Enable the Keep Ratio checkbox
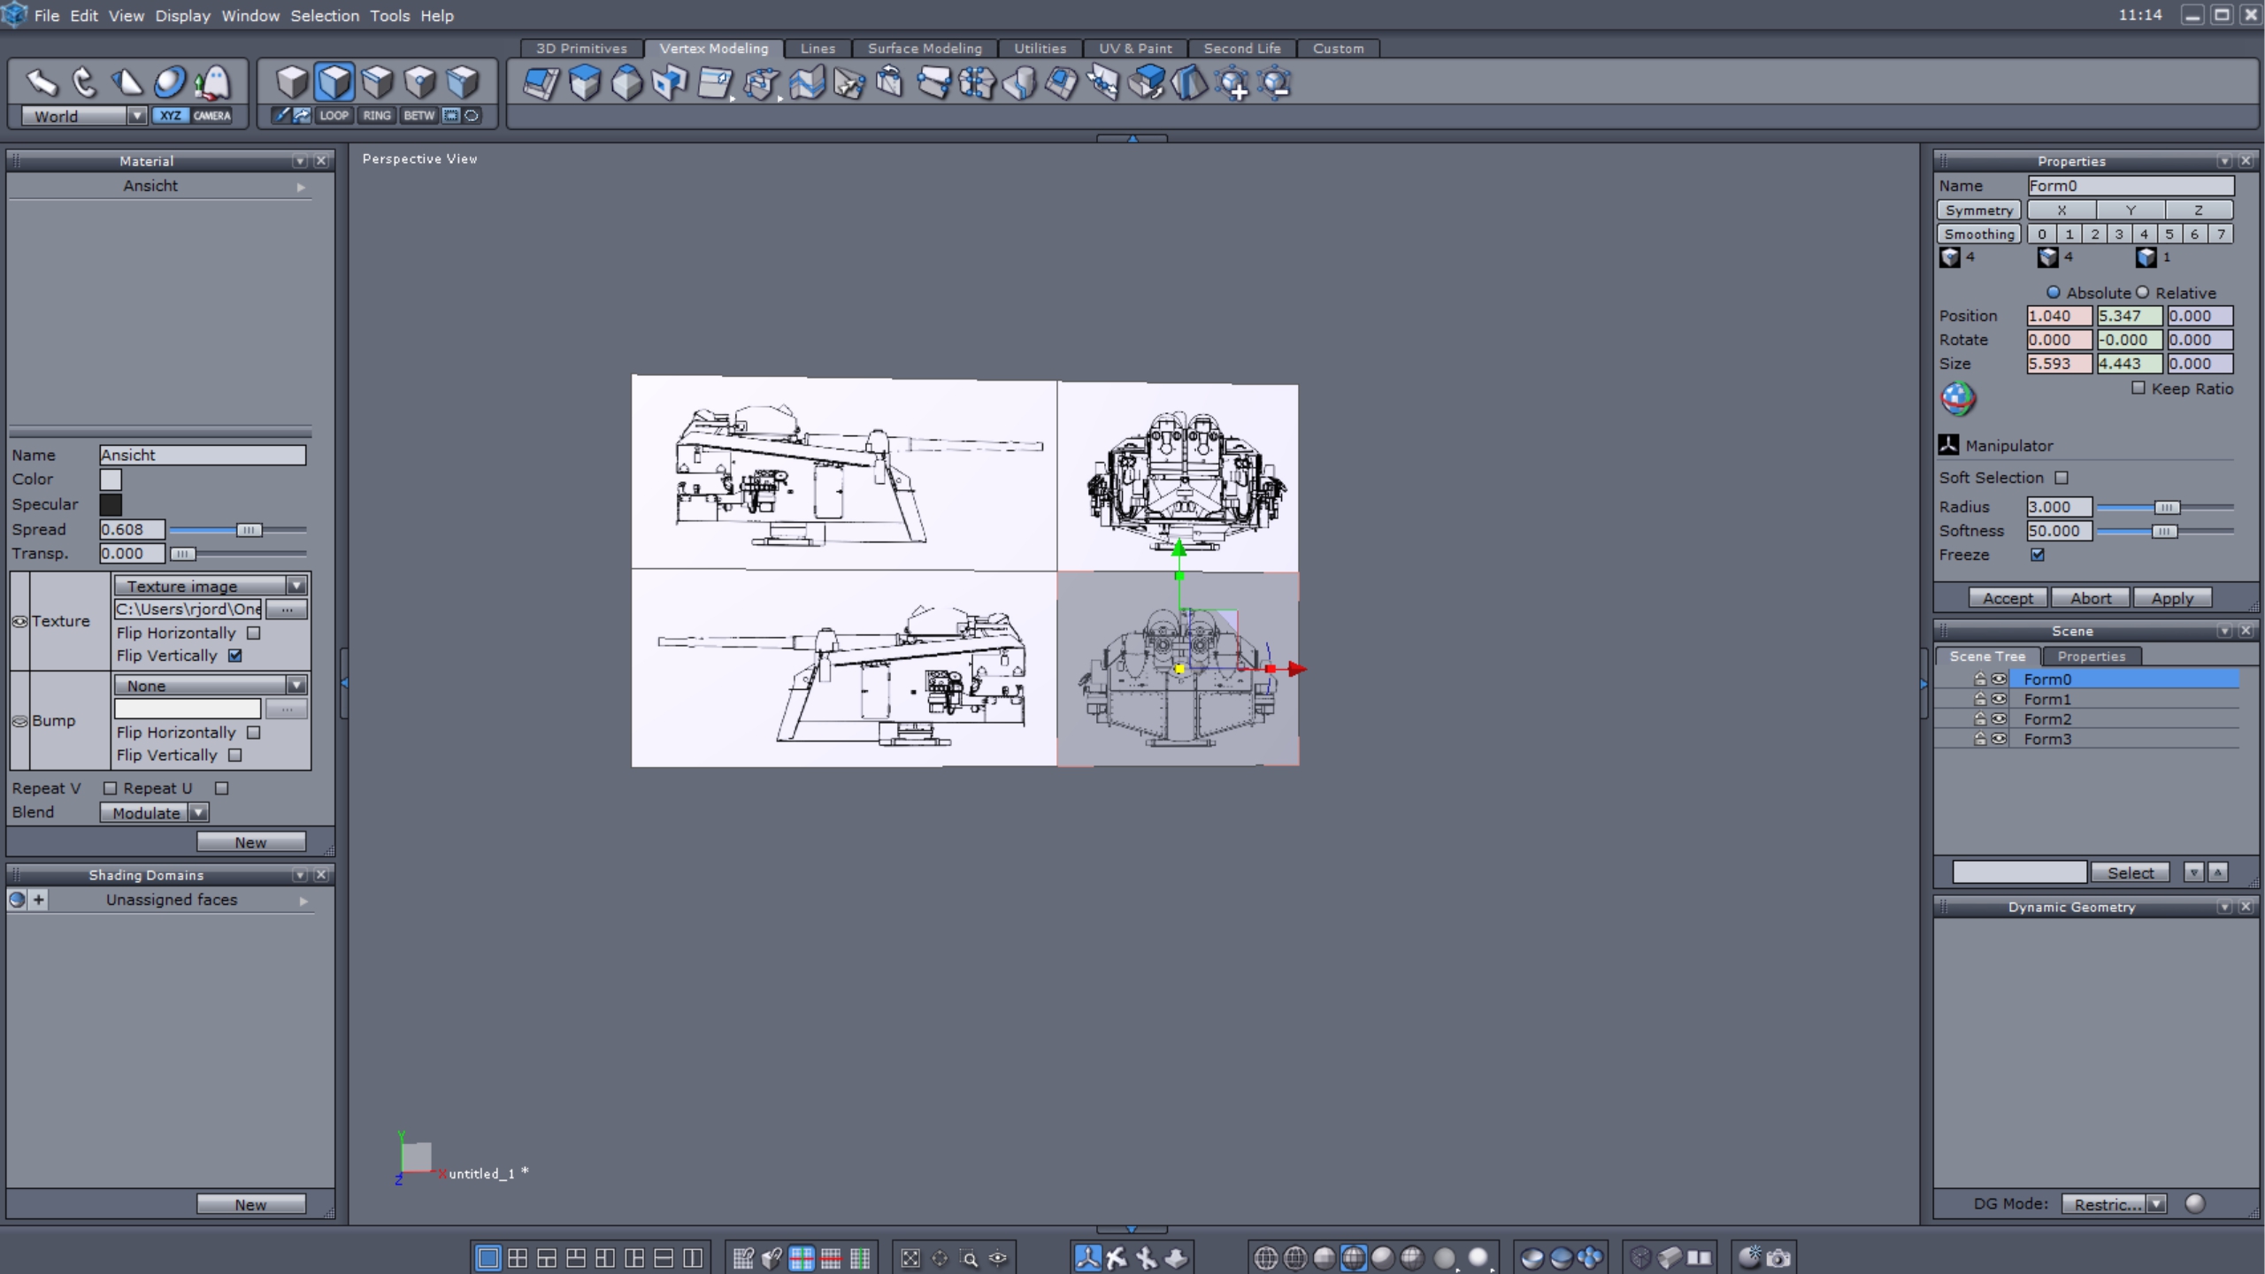Viewport: 2265px width, 1274px height. pos(2138,388)
